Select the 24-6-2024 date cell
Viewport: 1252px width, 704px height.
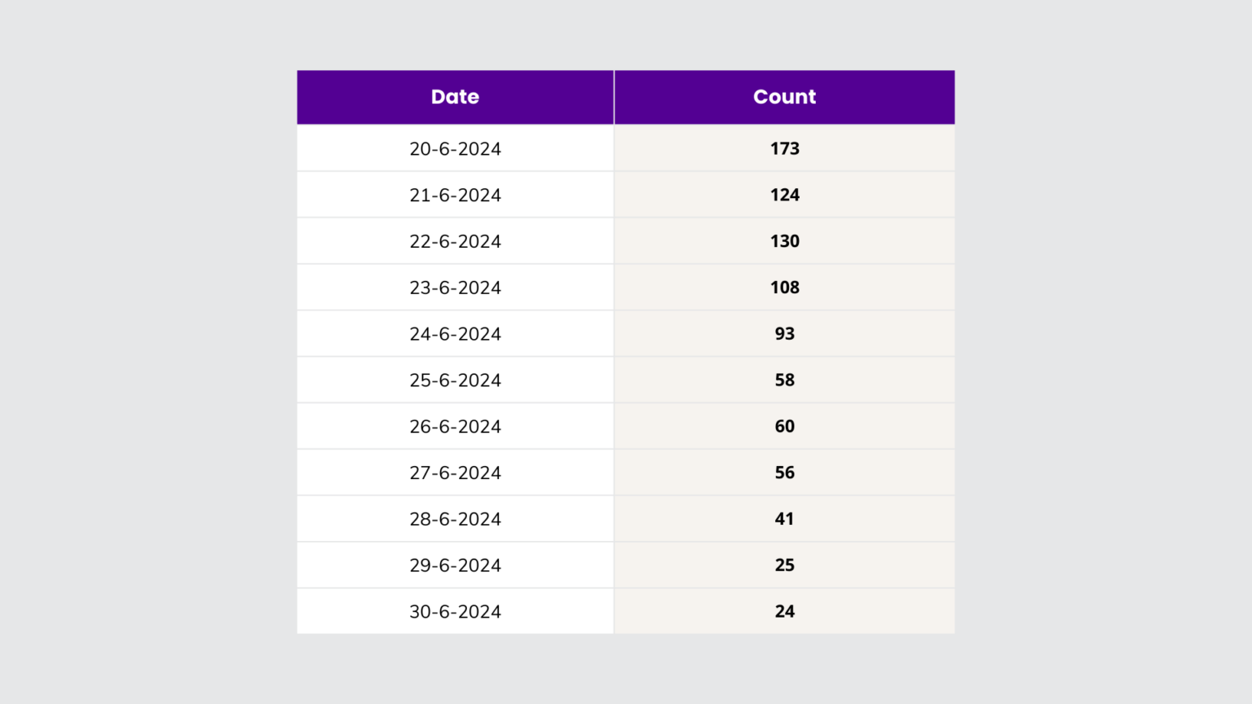[x=455, y=334]
